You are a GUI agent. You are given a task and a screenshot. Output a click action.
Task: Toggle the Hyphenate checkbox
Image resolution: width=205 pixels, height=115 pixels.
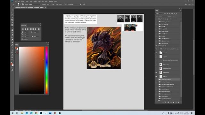pos(22,39)
